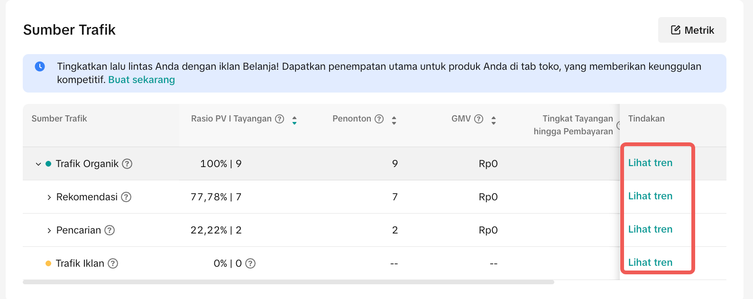Click help icon next to 0% | 0 value
753x299 pixels.
tap(250, 263)
